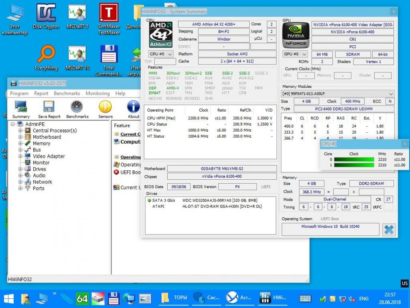Open the CPU #0 selector dropdown
This screenshot has height=308, width=410.
click(161, 54)
